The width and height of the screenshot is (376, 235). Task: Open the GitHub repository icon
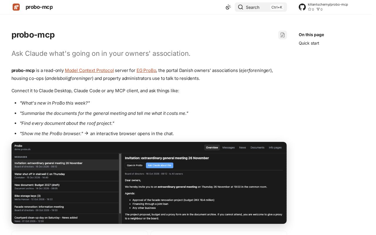[x=302, y=7]
